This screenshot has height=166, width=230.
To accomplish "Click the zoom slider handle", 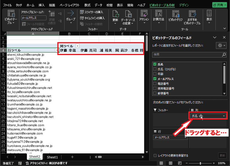I will (200, 163).
